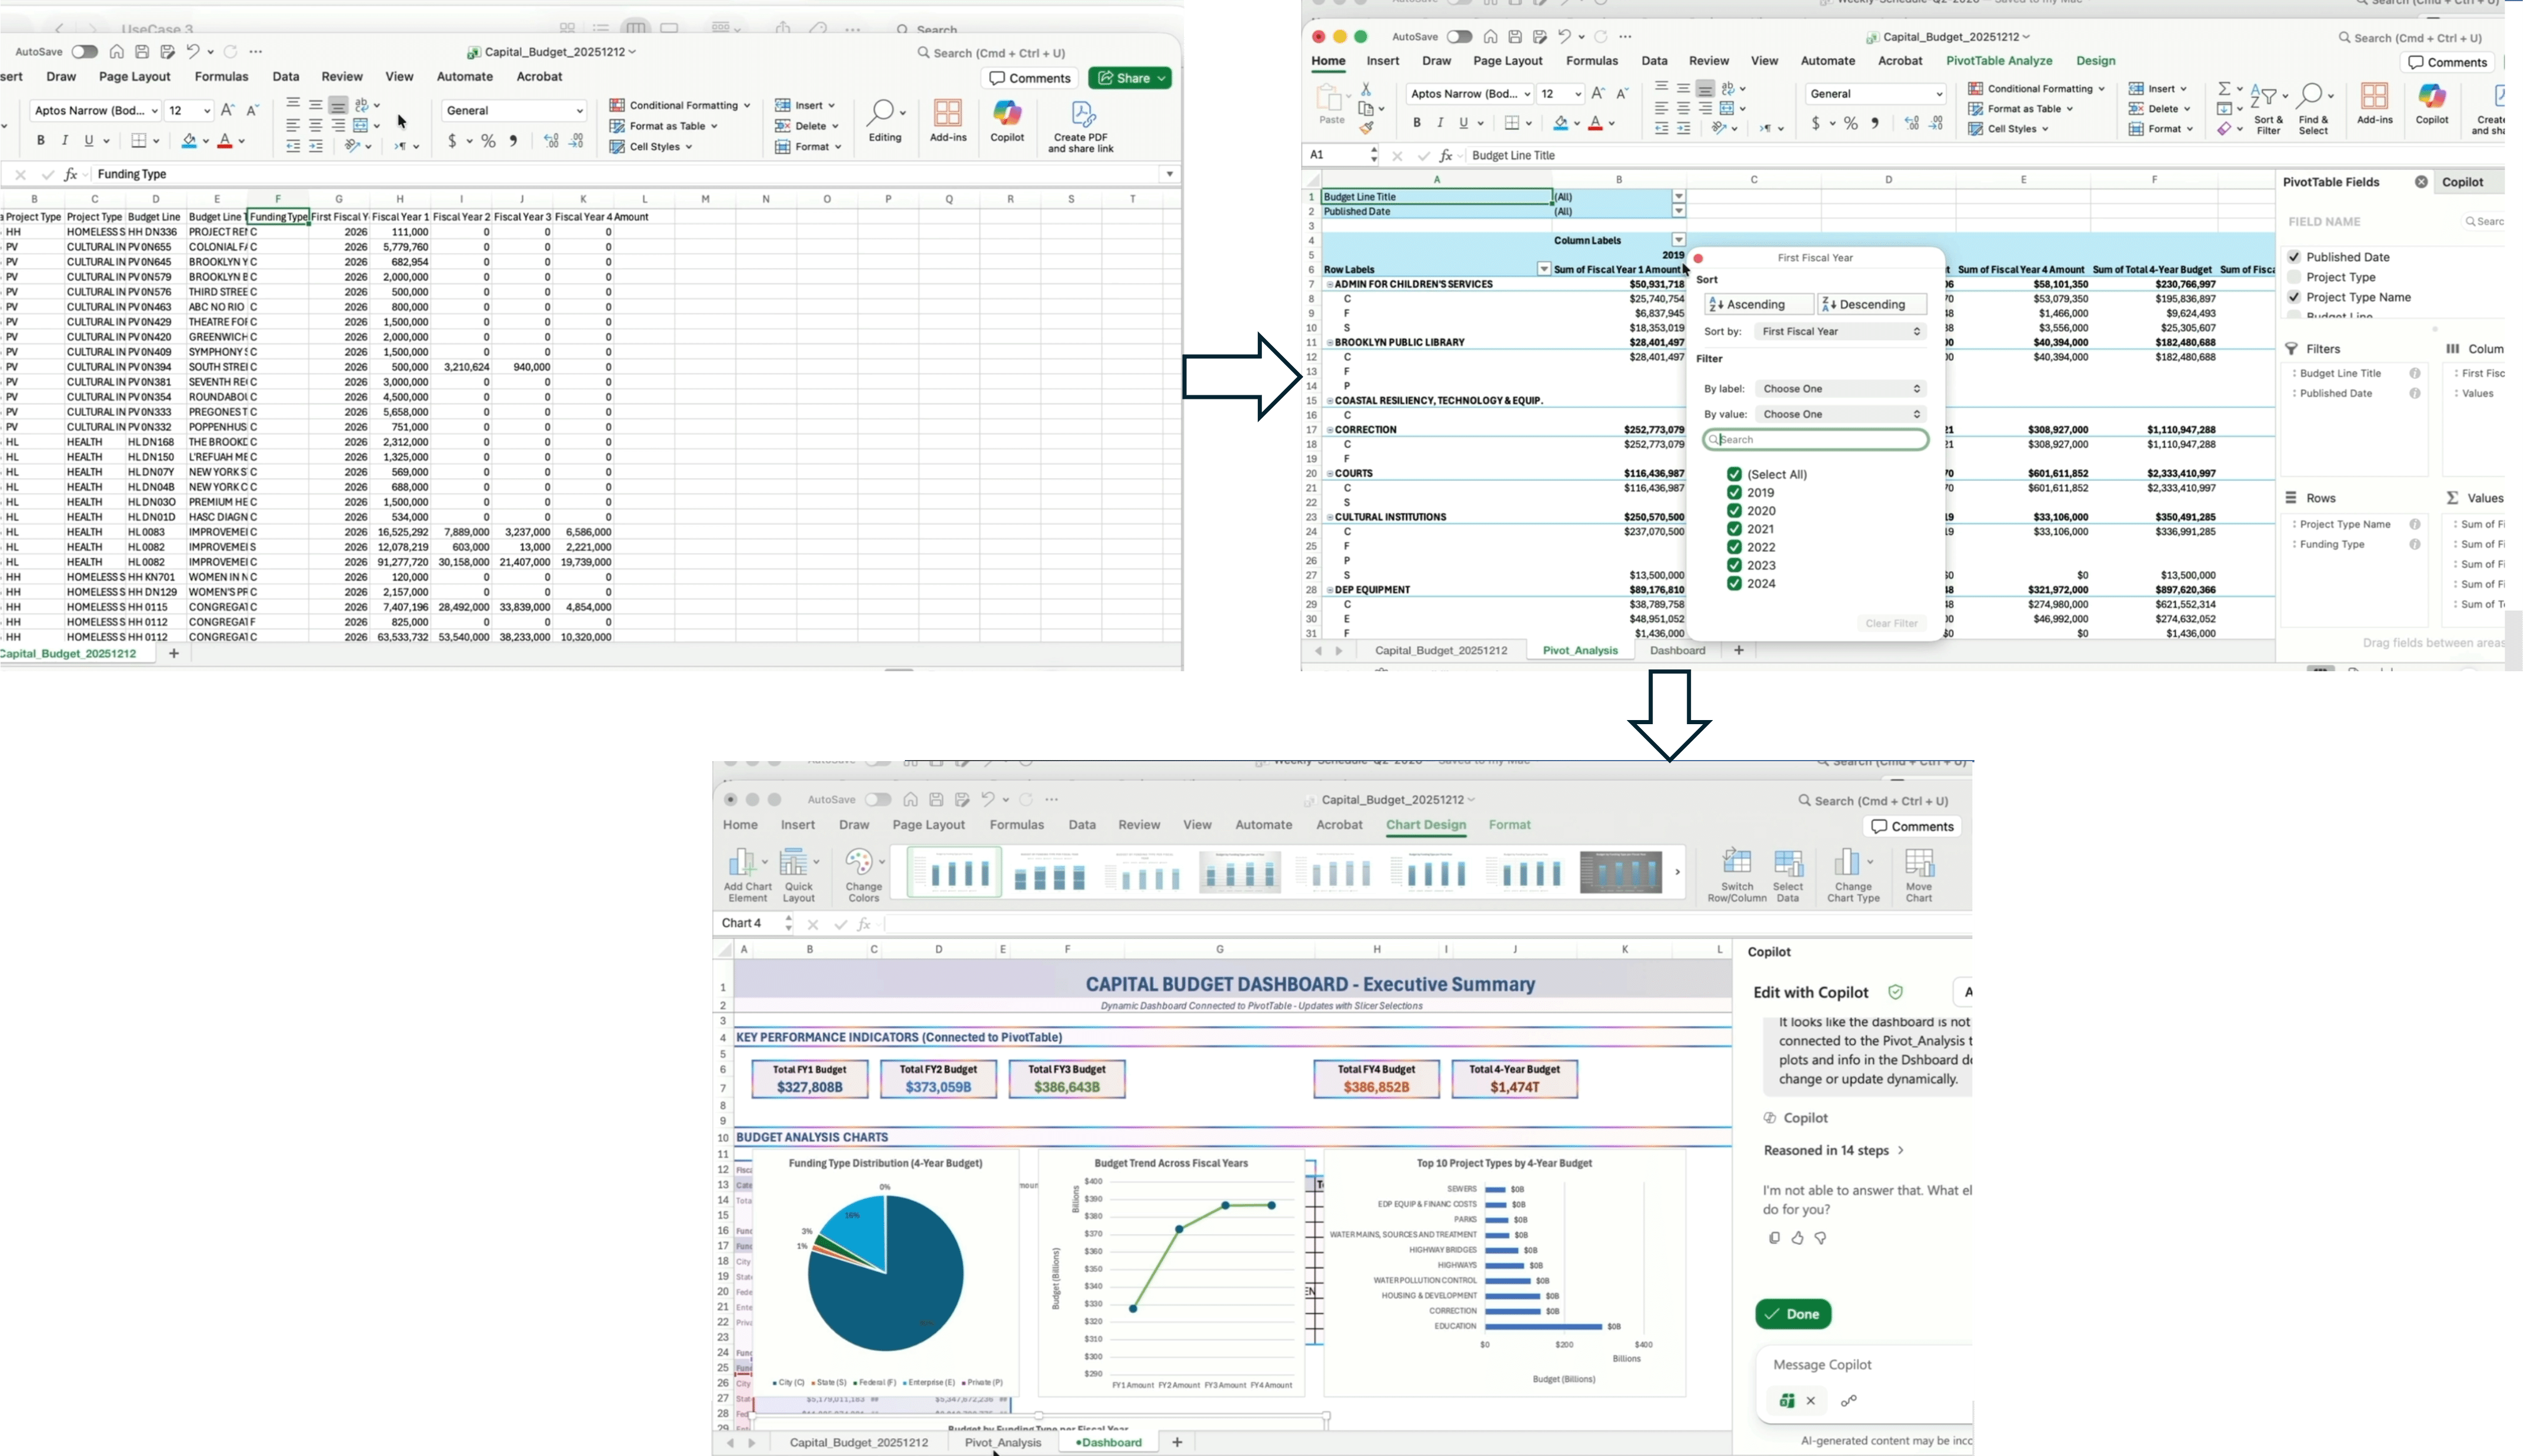Collapse ADMIN FOR CHILDREN'S SERVICES pivot row
This screenshot has width=2524, height=1456.
point(1329,284)
